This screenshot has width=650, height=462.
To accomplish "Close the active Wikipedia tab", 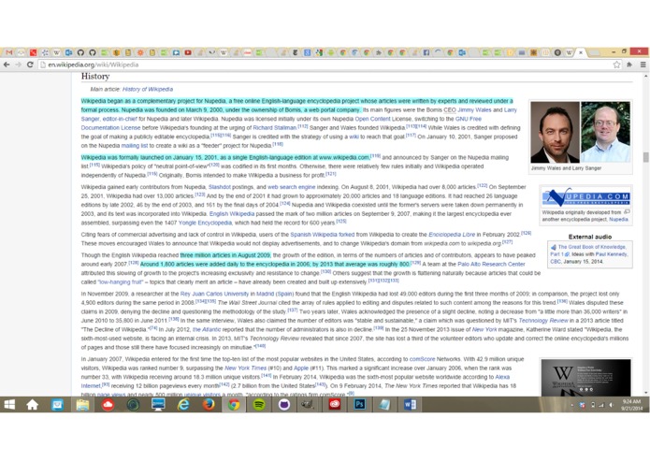I will [x=581, y=52].
